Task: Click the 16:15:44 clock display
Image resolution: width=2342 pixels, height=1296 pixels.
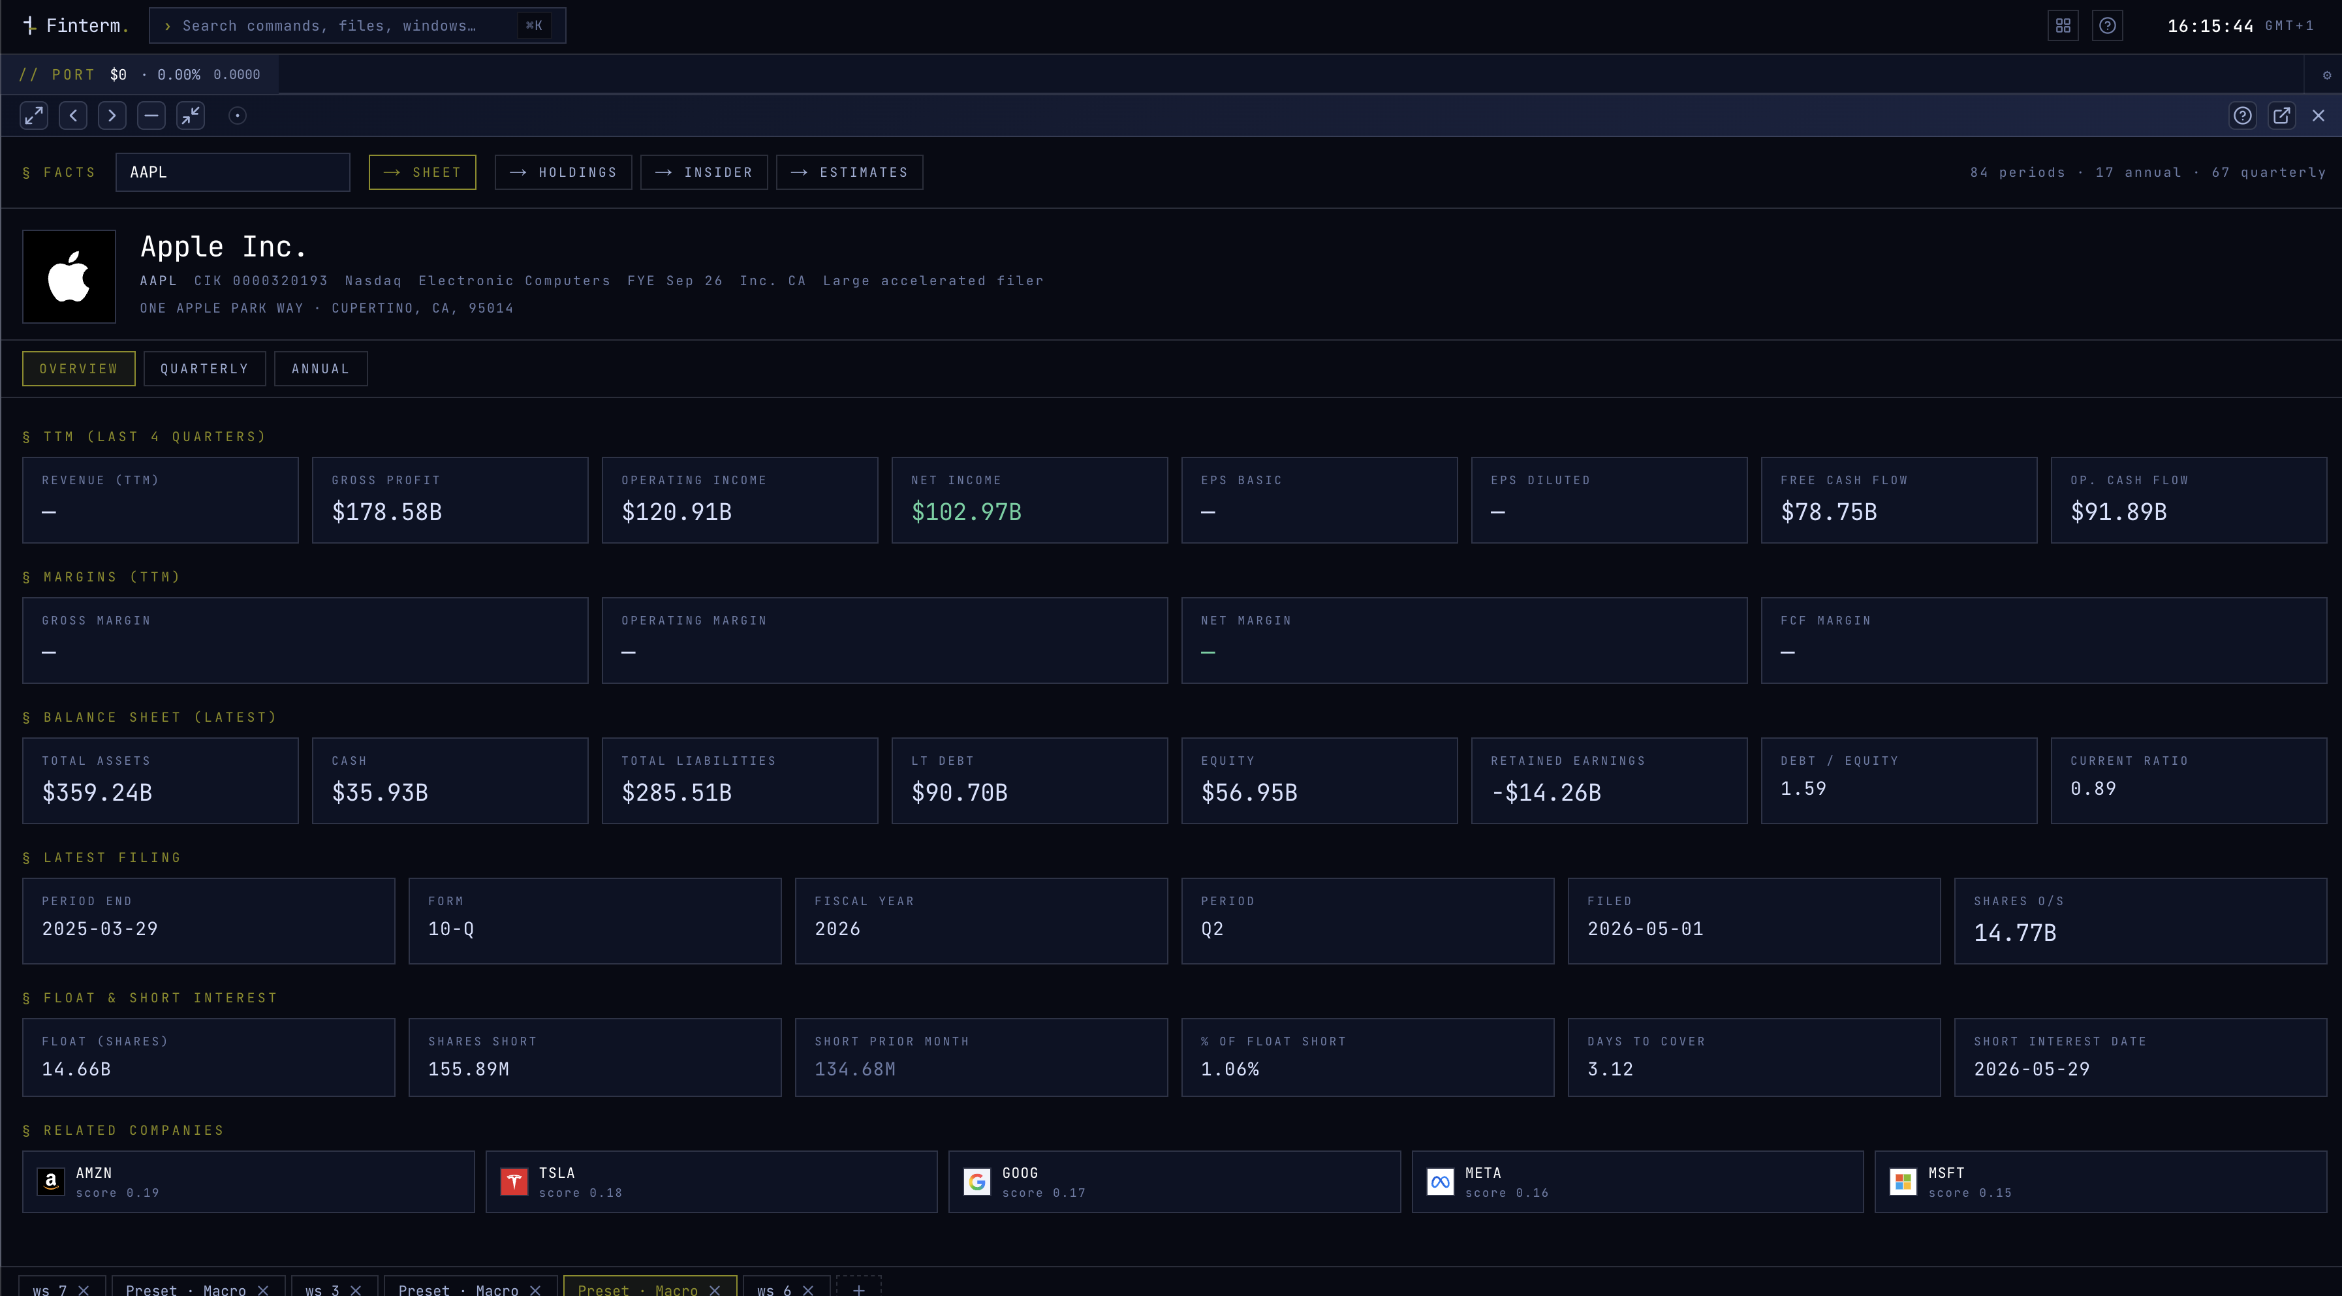Action: (2210, 25)
